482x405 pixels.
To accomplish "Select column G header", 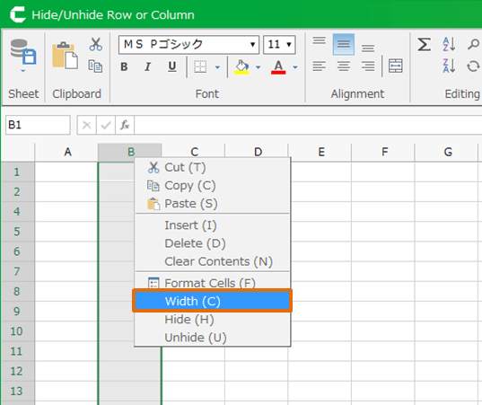I will click(447, 152).
